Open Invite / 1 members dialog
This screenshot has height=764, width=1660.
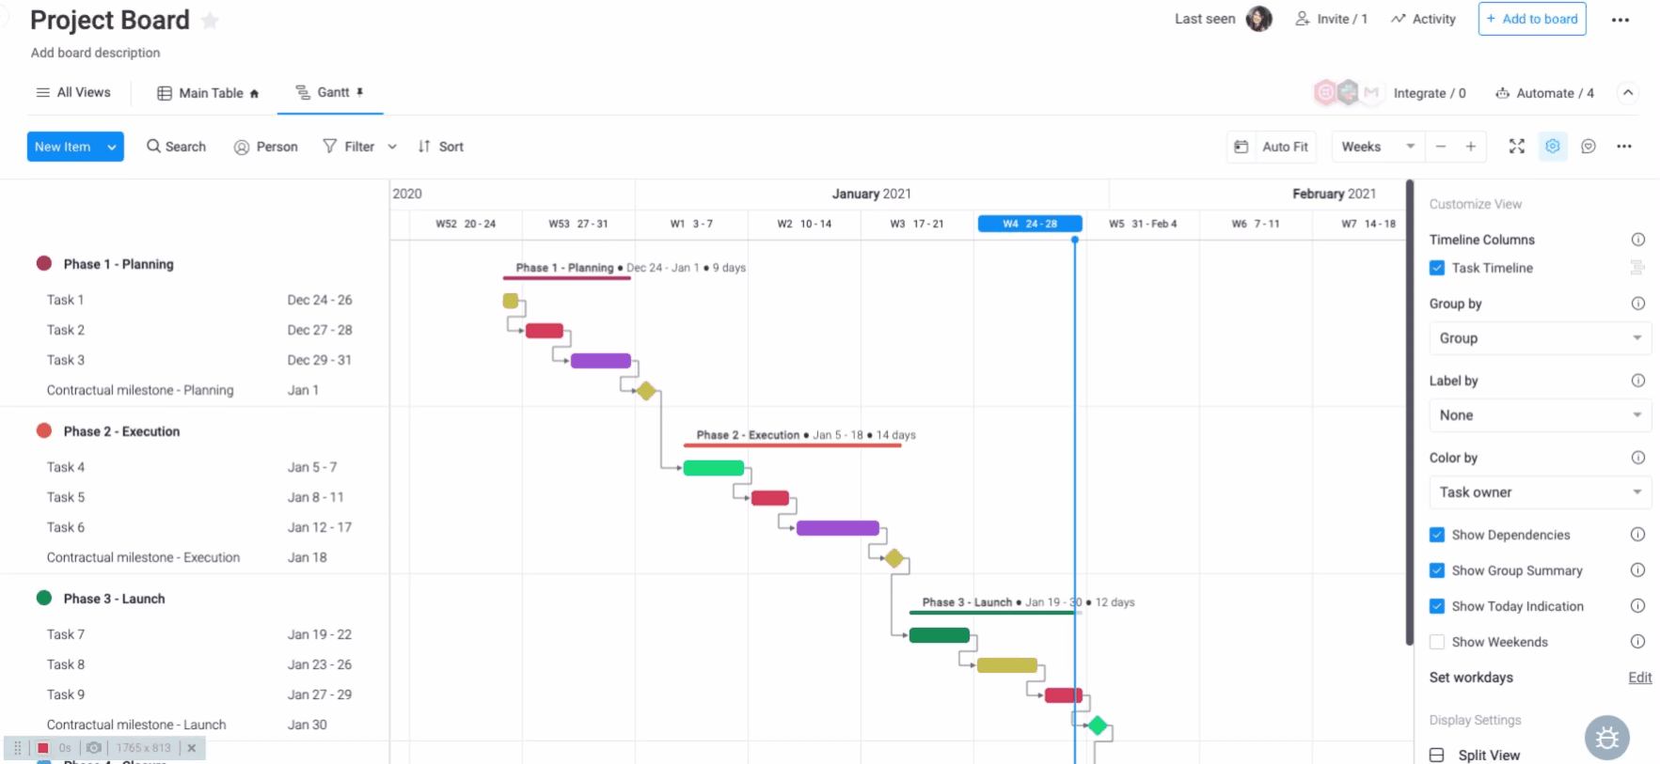1331,19
